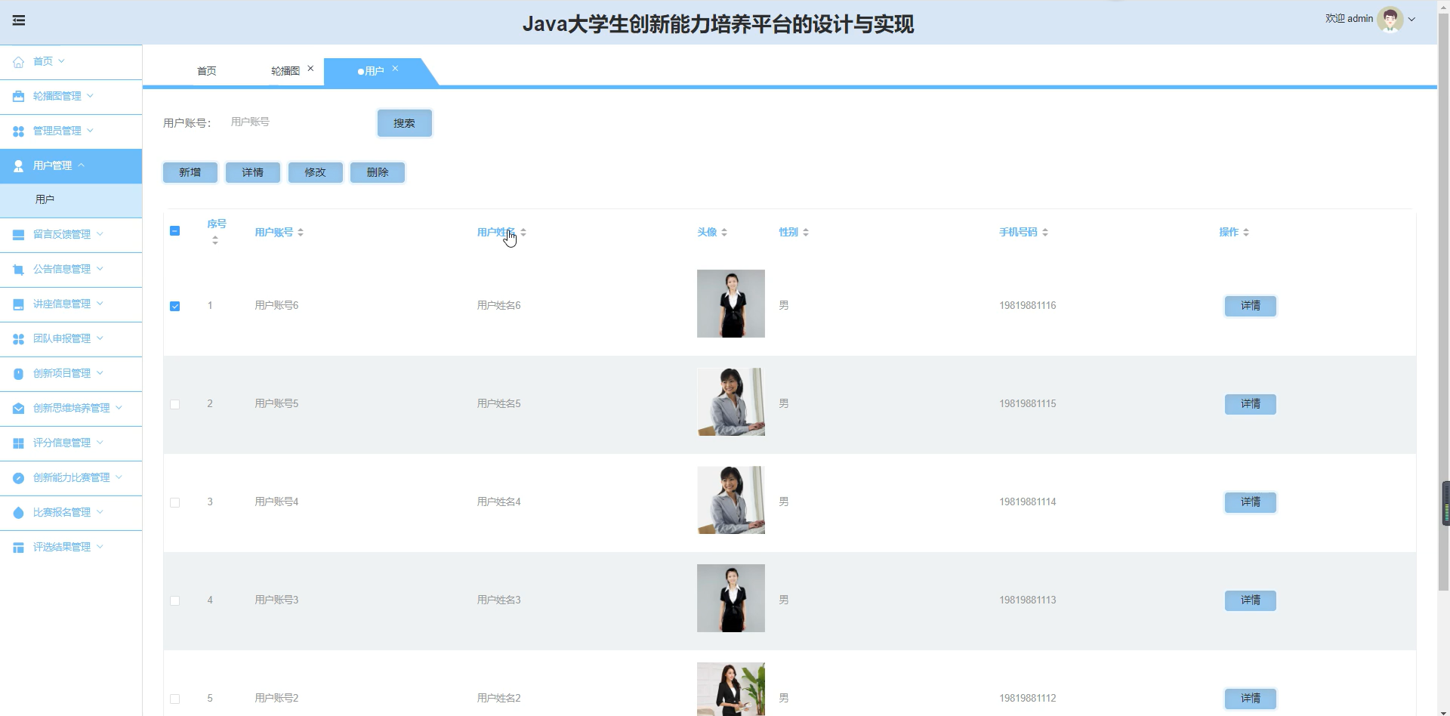Click inside the 用户账号 search input field
This screenshot has width=1450, height=716.
[x=295, y=122]
